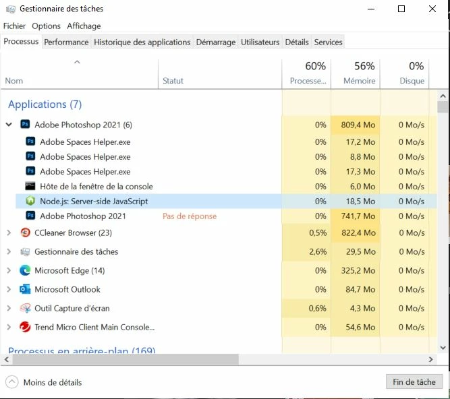
Task: Sort by Mémoire 56% column
Action: click(356, 74)
